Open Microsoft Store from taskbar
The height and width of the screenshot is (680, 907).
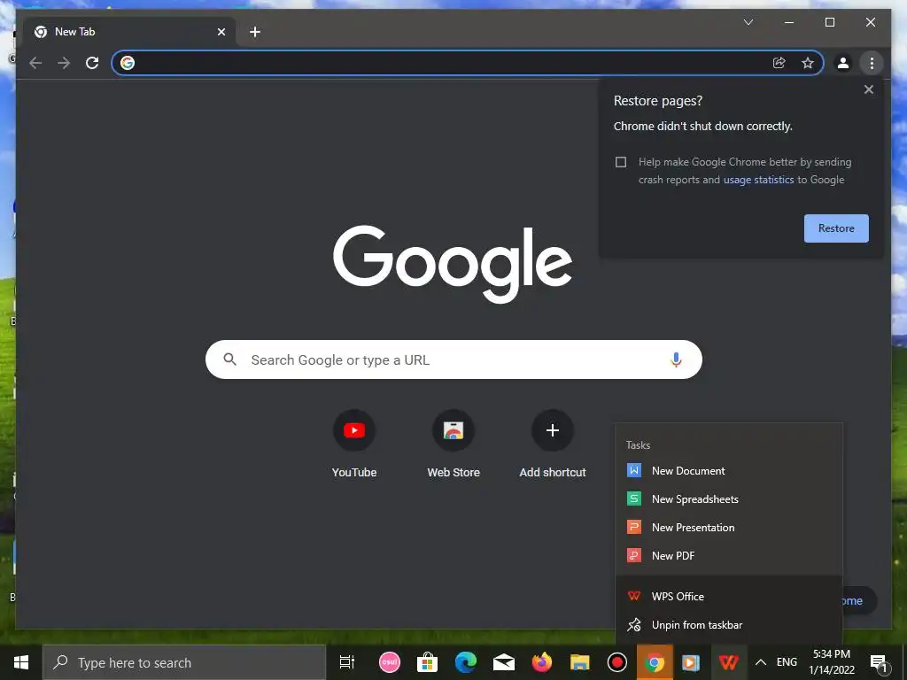coord(427,662)
